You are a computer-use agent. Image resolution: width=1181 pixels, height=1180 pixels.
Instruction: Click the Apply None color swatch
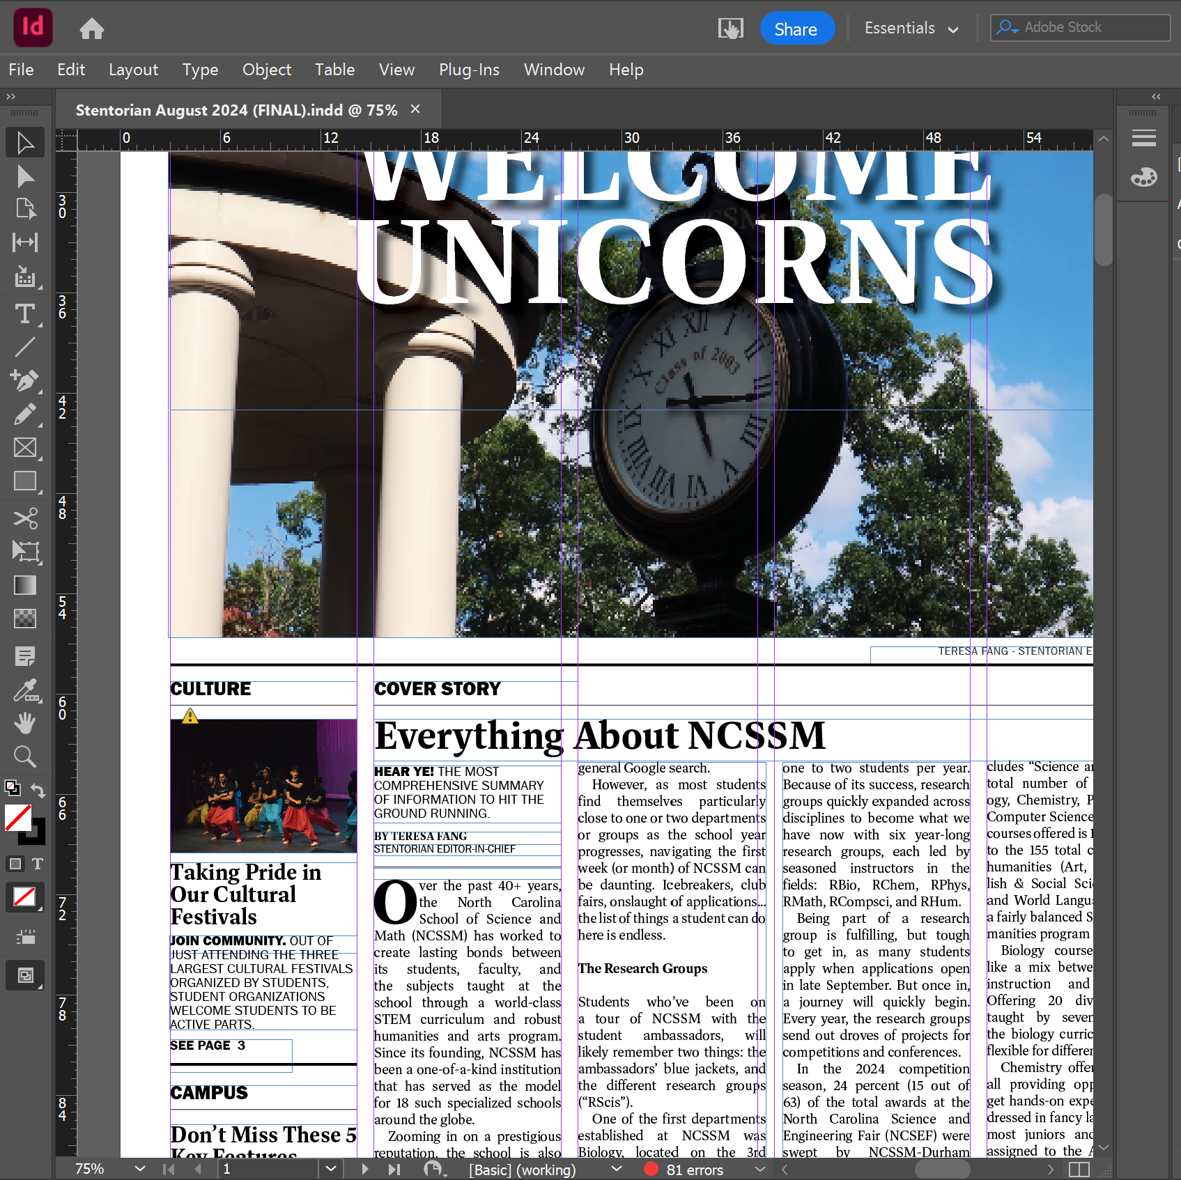tap(25, 897)
